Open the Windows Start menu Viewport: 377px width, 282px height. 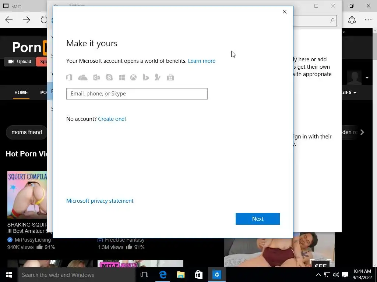tap(9, 275)
